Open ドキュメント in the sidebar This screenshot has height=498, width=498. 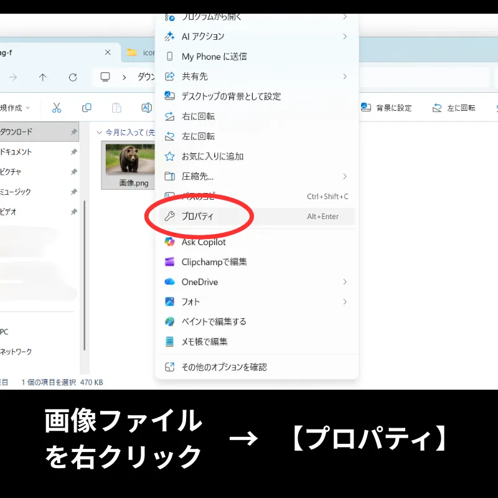[x=16, y=152]
